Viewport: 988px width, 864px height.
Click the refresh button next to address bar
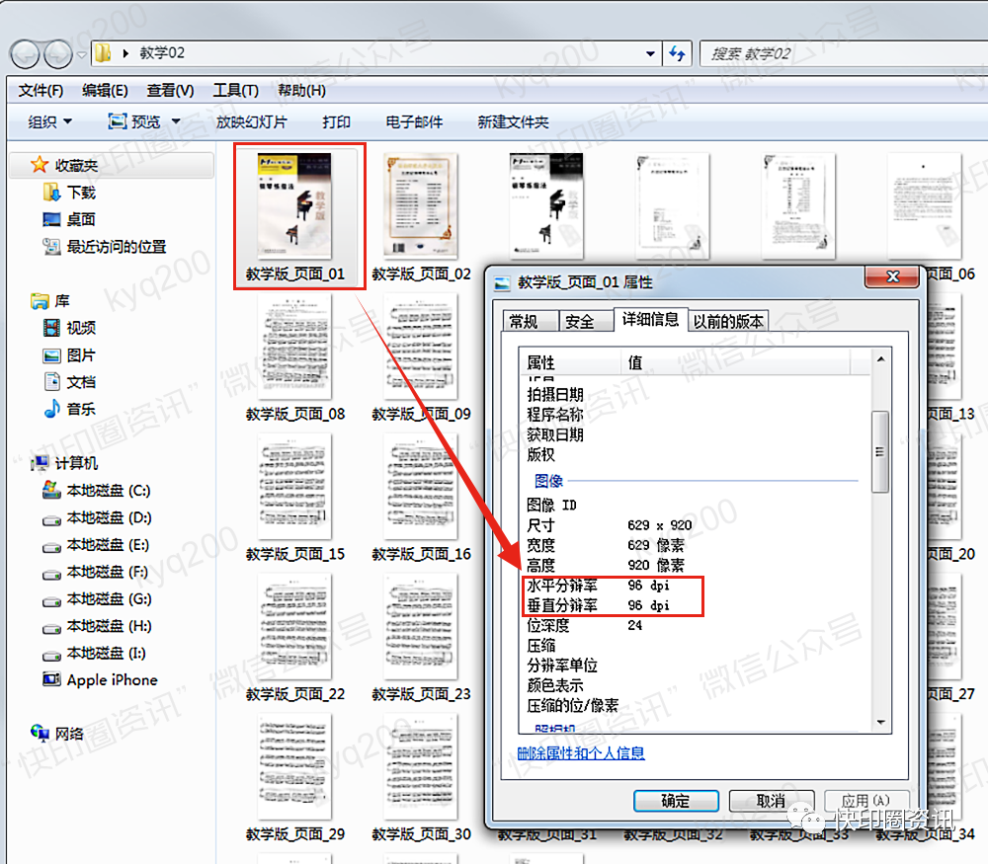tap(678, 53)
